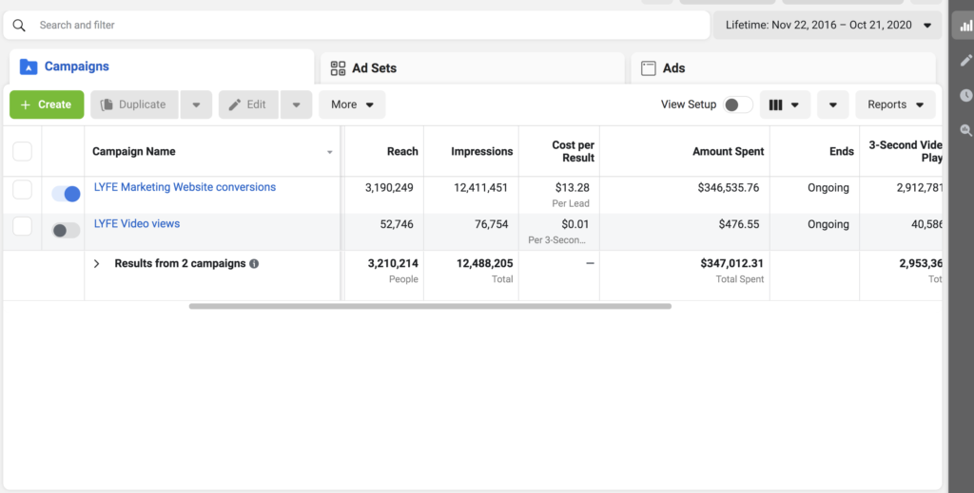
Task: Switch to the Ad Sets tab
Action: [x=374, y=68]
